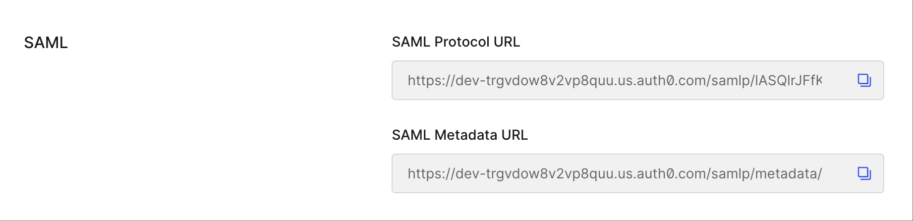
Task: Click inside the SAML Protocol URL field
Action: (x=615, y=80)
